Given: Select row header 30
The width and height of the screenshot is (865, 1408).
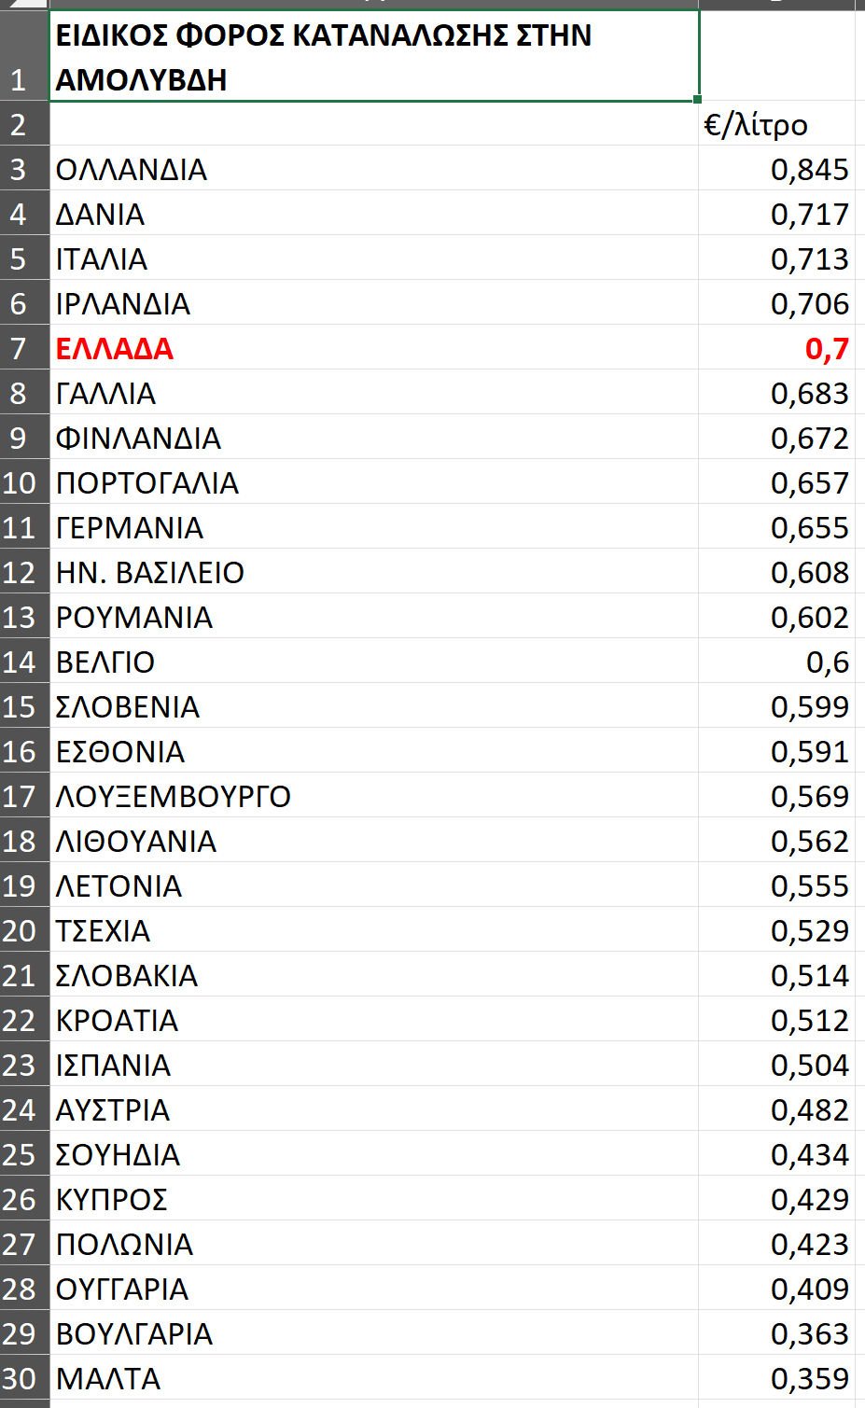Looking at the screenshot, I should coord(21,1379).
